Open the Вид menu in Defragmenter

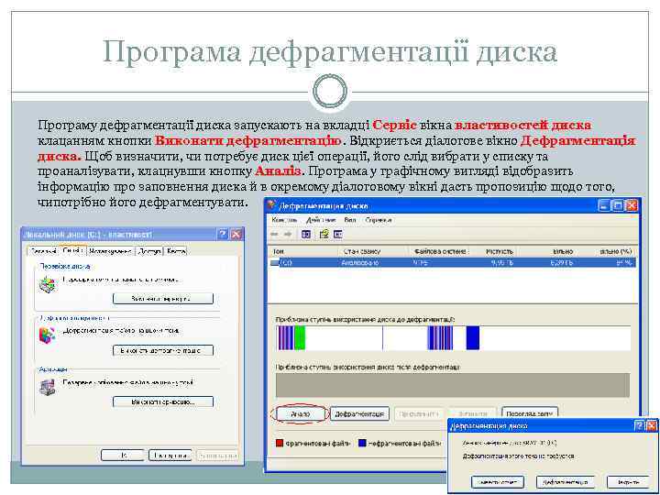pos(350,220)
